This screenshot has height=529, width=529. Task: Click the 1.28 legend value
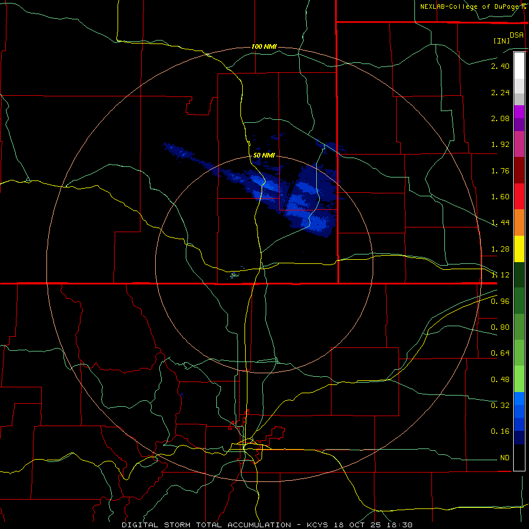coord(500,249)
